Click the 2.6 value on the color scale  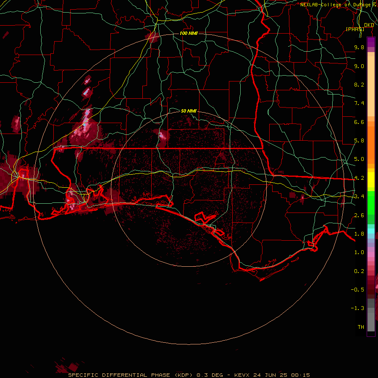(x=359, y=215)
